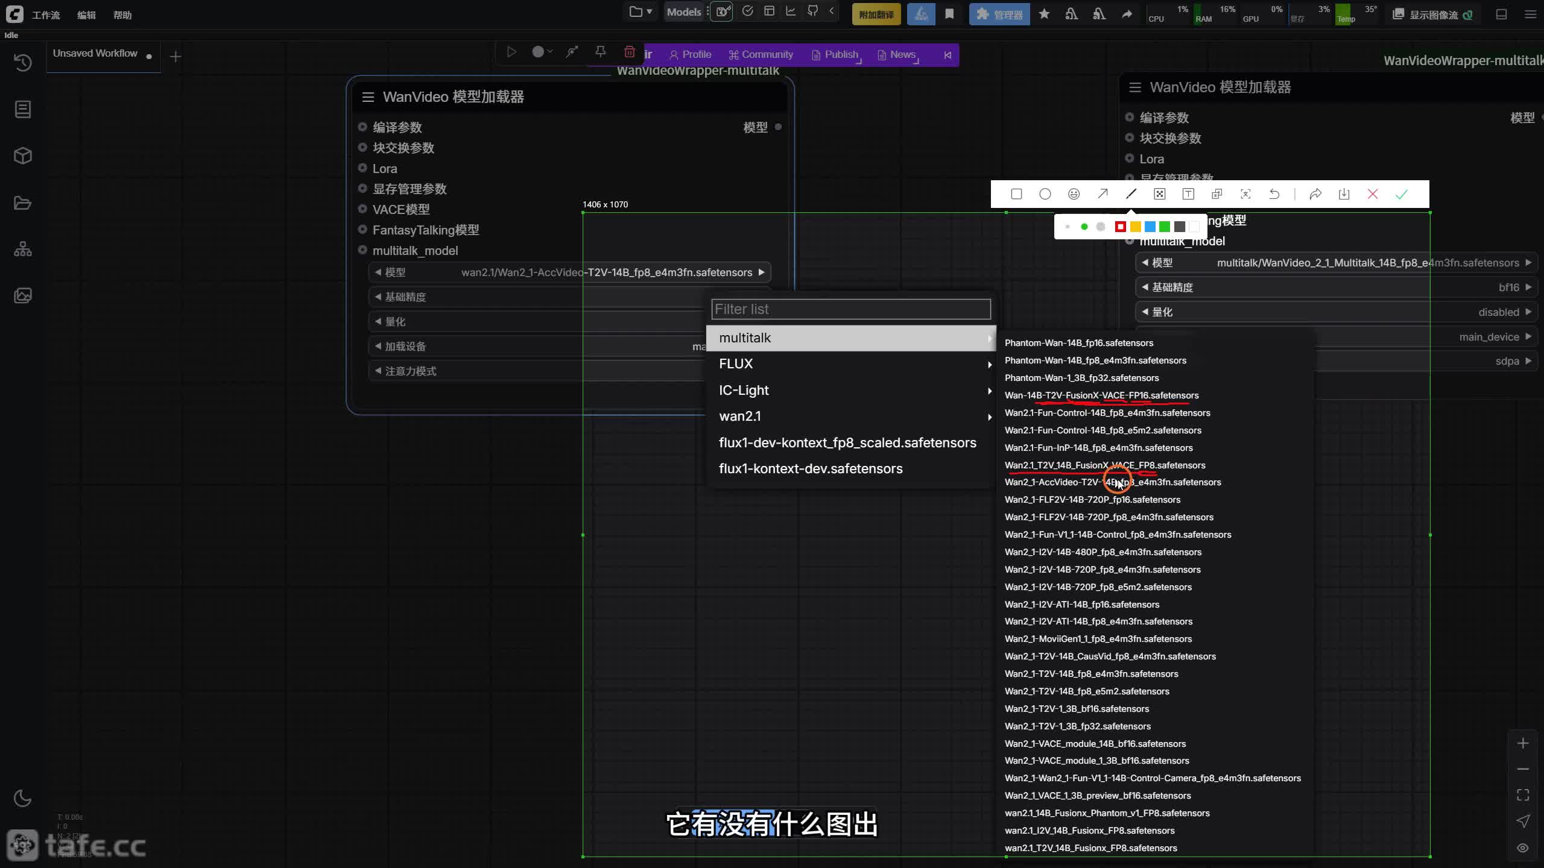The height and width of the screenshot is (868, 1544).
Task: Open the node library cube icon
Action: click(23, 156)
